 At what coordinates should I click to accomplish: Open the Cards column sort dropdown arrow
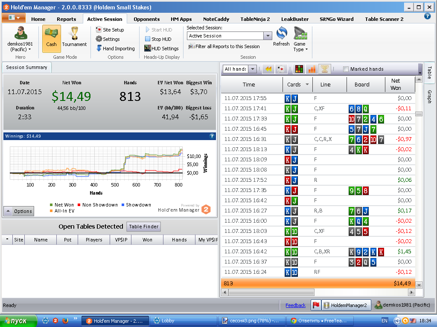point(307,84)
